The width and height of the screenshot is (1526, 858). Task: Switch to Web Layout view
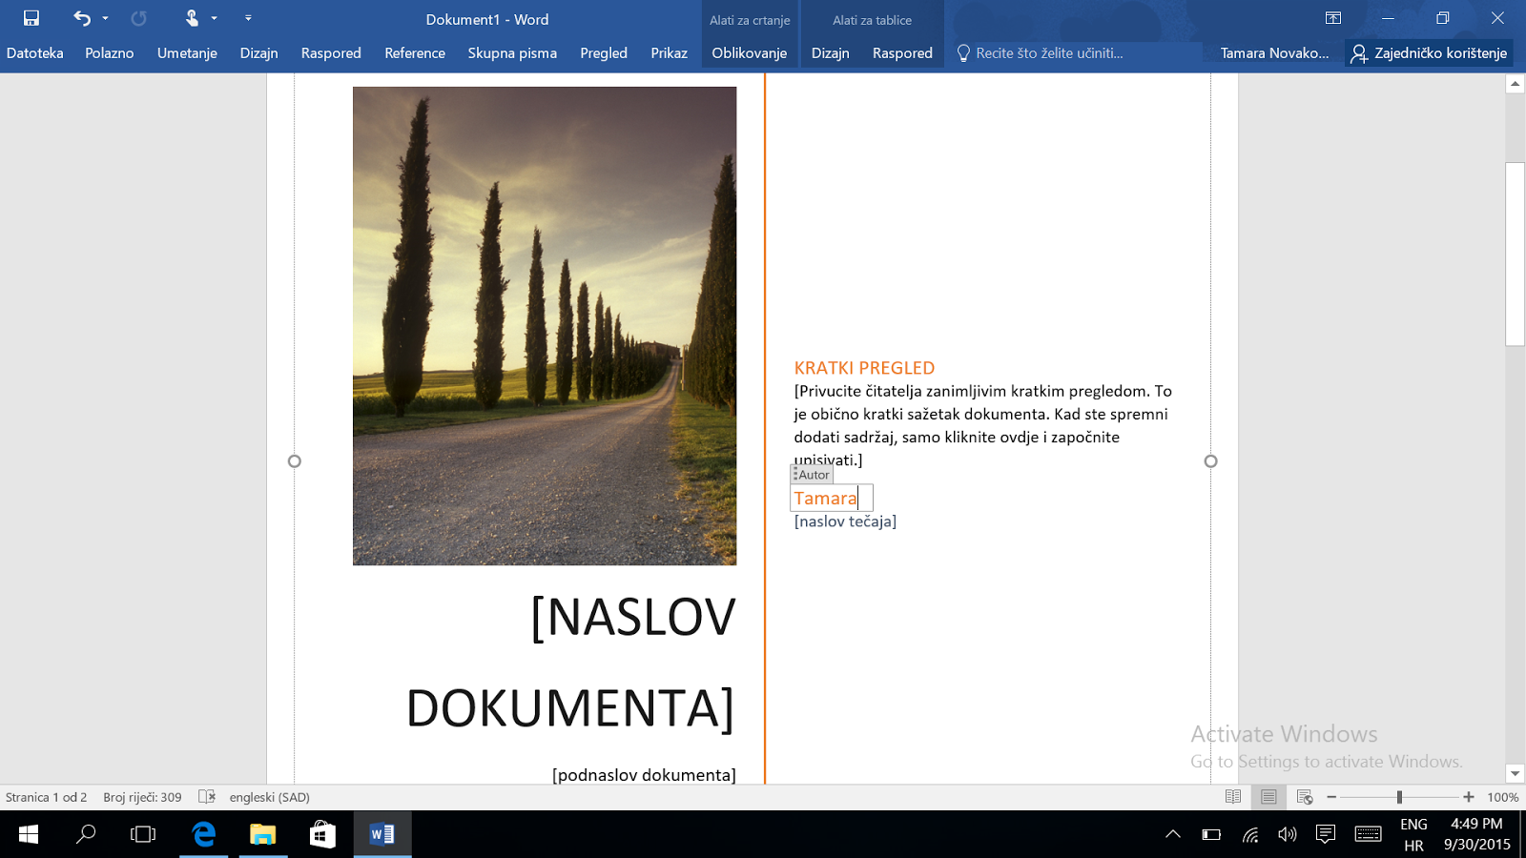(1305, 797)
